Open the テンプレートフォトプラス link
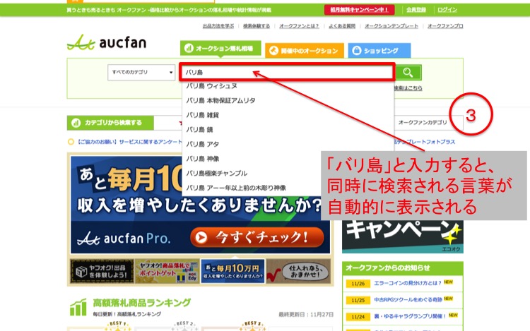 coord(425,142)
